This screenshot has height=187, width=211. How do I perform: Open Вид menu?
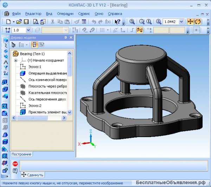pos(49,14)
